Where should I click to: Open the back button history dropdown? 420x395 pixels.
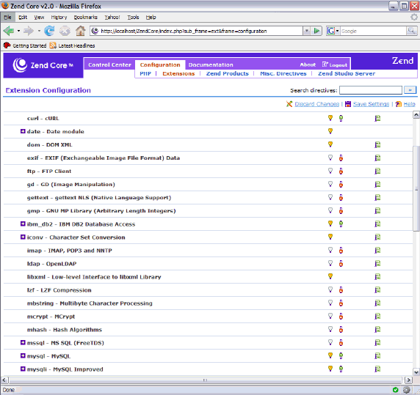[x=18, y=31]
